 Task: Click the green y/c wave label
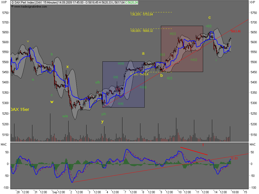[103, 114]
